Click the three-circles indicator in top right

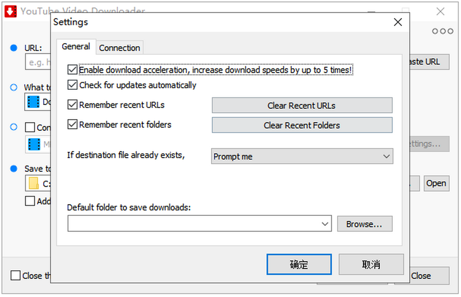coord(442,31)
